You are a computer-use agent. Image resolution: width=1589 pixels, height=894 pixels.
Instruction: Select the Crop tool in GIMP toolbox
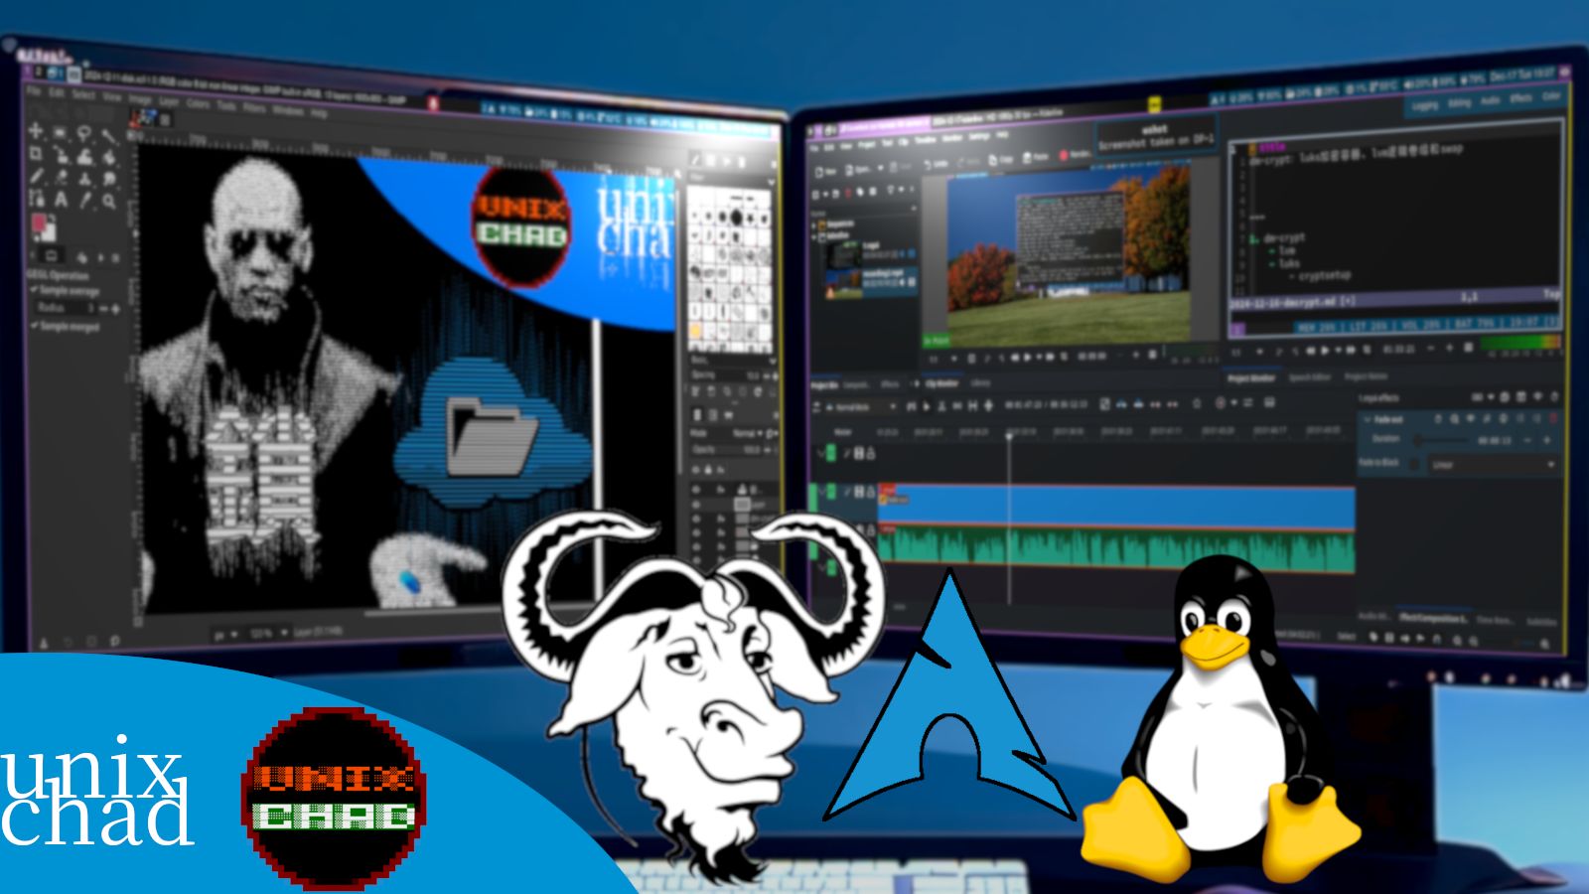(x=35, y=153)
